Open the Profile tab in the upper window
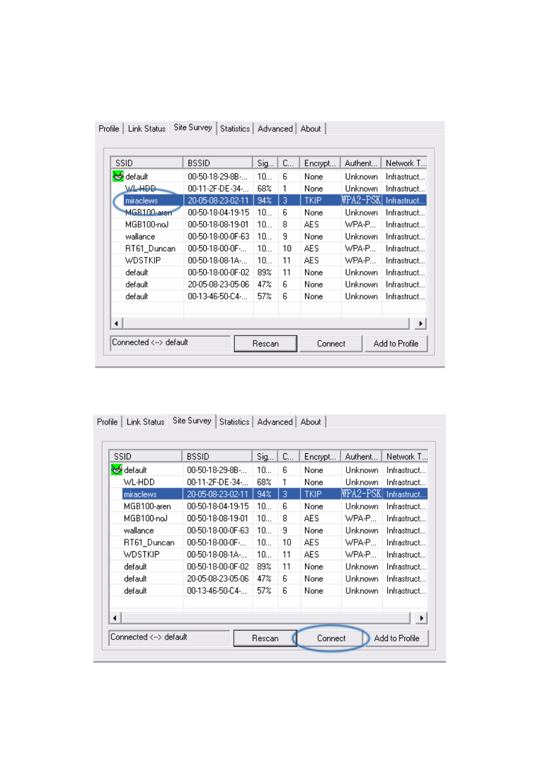The height and width of the screenshot is (764, 540). coord(109,128)
